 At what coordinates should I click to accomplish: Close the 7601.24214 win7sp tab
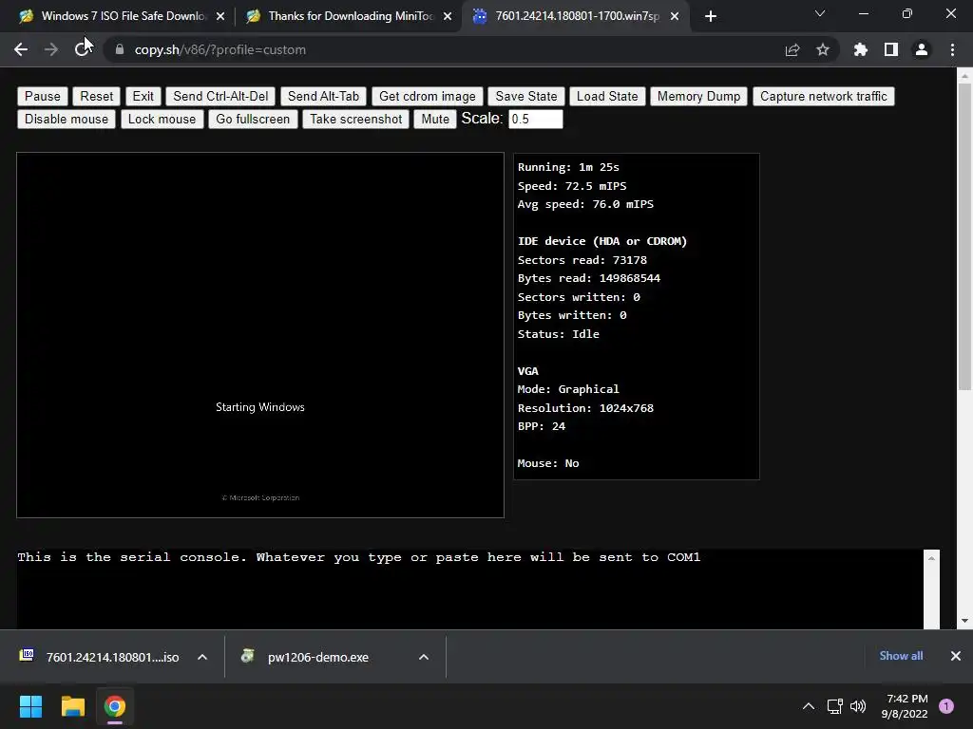tap(675, 16)
